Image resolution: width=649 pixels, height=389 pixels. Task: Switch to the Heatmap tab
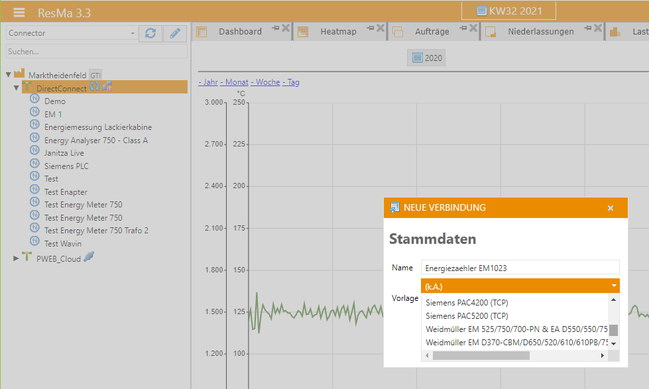point(338,31)
